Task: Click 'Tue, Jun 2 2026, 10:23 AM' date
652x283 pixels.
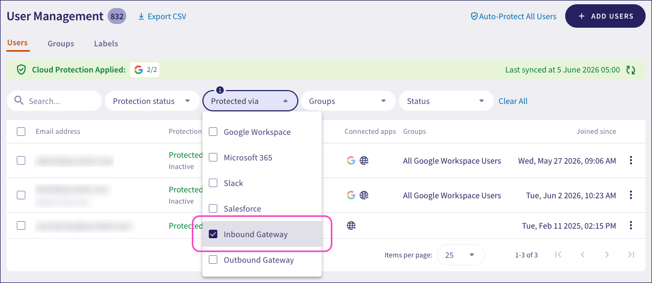Action: point(570,196)
